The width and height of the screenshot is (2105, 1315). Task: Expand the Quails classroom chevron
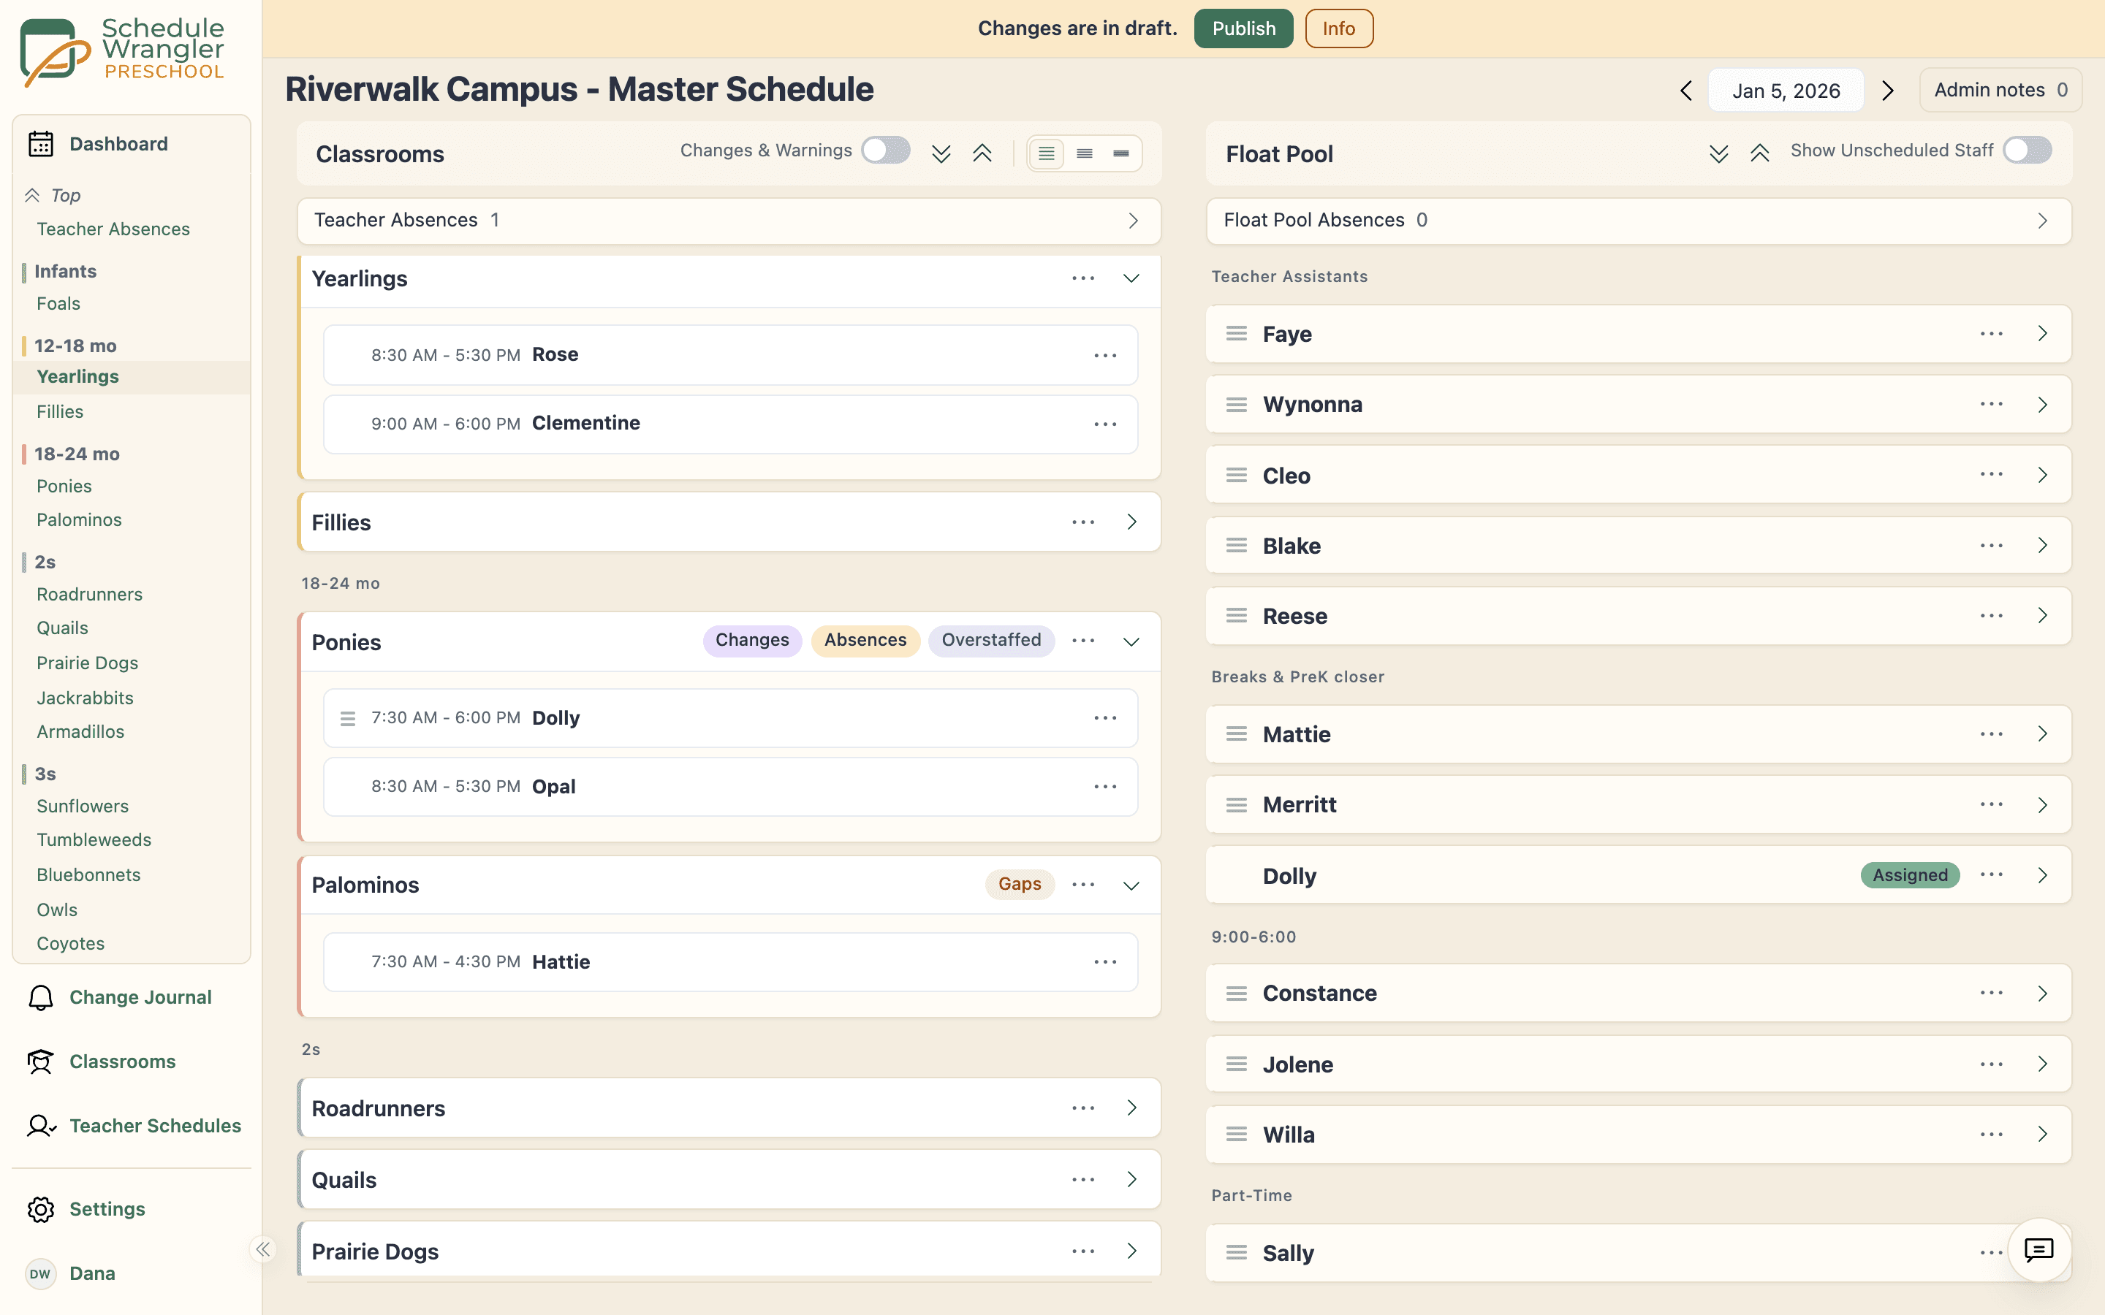(1131, 1179)
